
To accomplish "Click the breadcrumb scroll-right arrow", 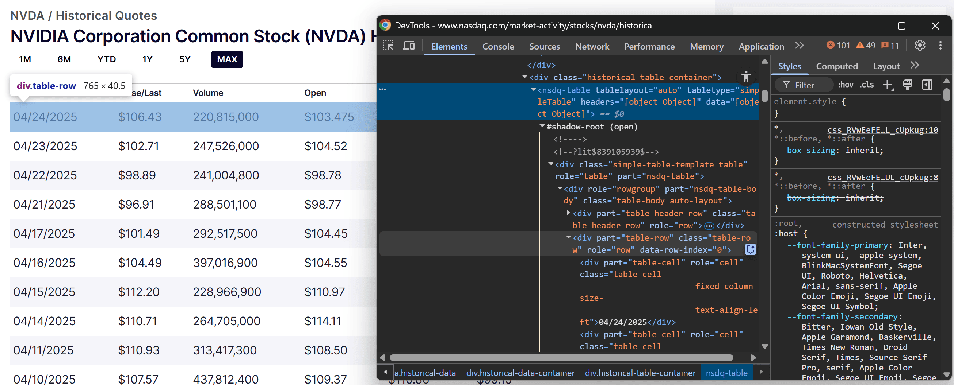I will [x=762, y=372].
